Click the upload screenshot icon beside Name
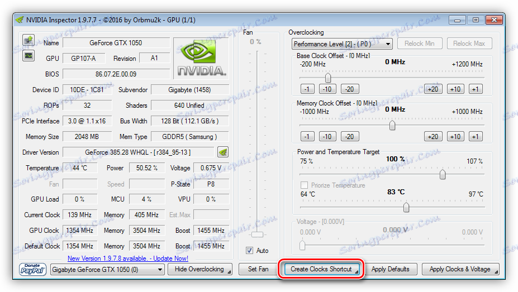The image size is (518, 292). pyautogui.click(x=28, y=40)
